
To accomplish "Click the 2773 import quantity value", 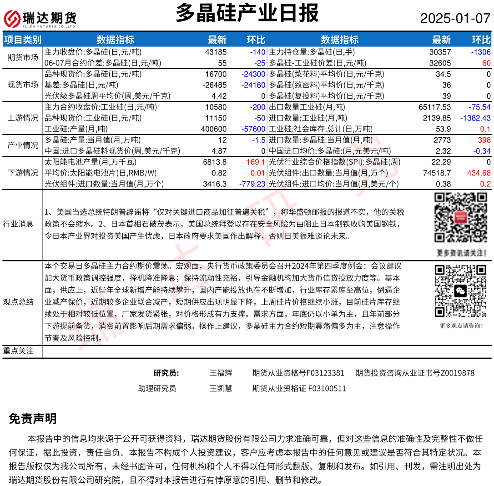I will (x=442, y=140).
